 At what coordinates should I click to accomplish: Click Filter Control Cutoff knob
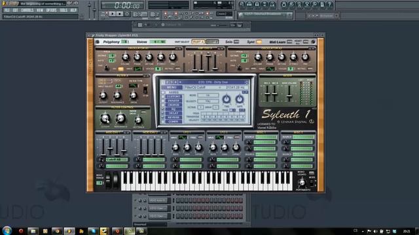pos(105,119)
